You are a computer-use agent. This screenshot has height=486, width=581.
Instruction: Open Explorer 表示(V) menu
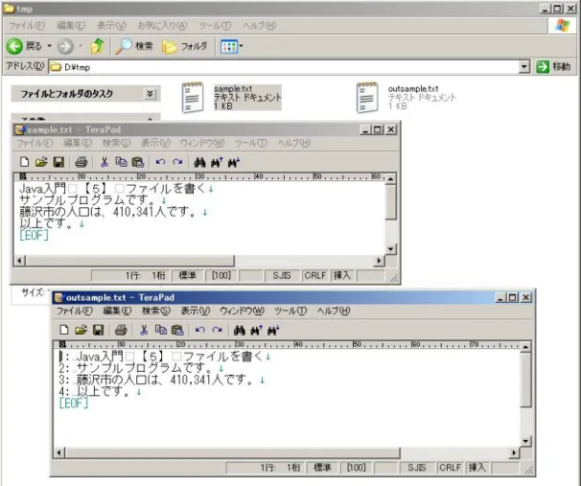tap(111, 26)
